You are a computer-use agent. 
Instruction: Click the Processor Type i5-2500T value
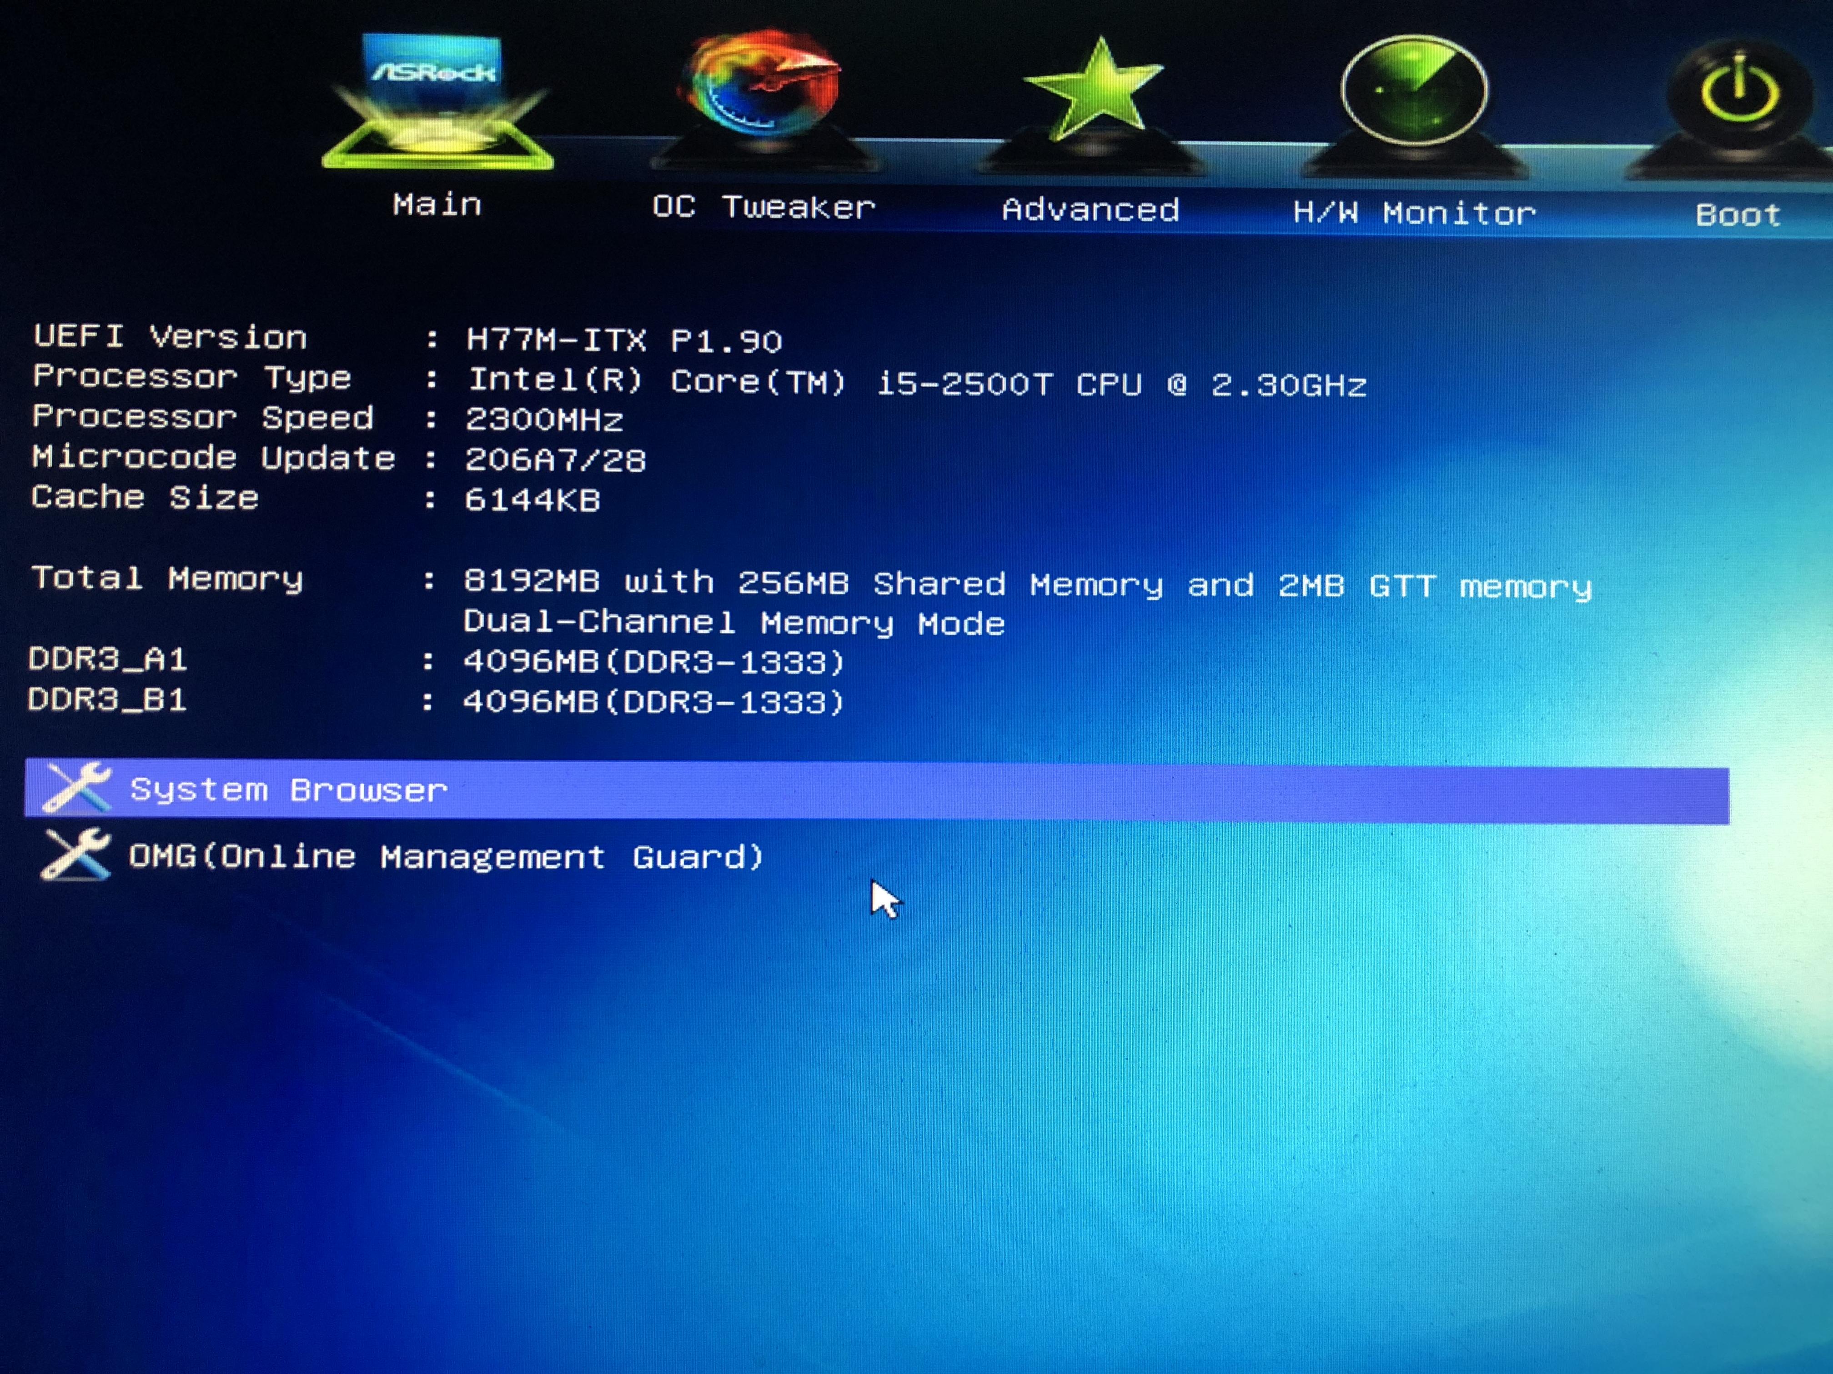click(x=916, y=383)
